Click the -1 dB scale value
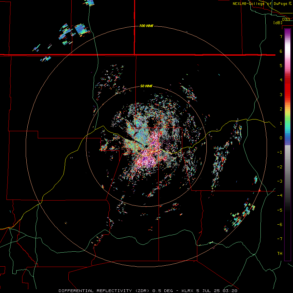Image resolution: width=293 pixels, height=293 pixels. click(280, 152)
